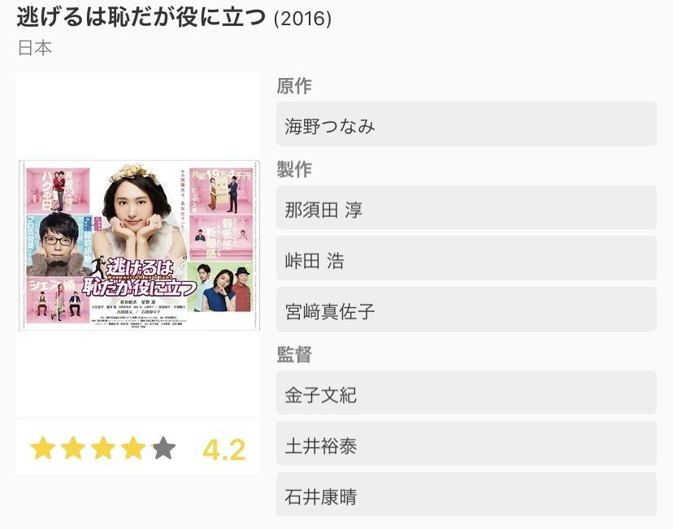
Task: Click the 4.2 rating score
Action: (x=224, y=449)
